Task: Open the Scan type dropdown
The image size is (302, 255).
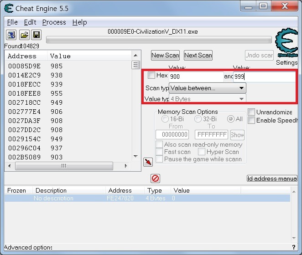Action: [208, 88]
